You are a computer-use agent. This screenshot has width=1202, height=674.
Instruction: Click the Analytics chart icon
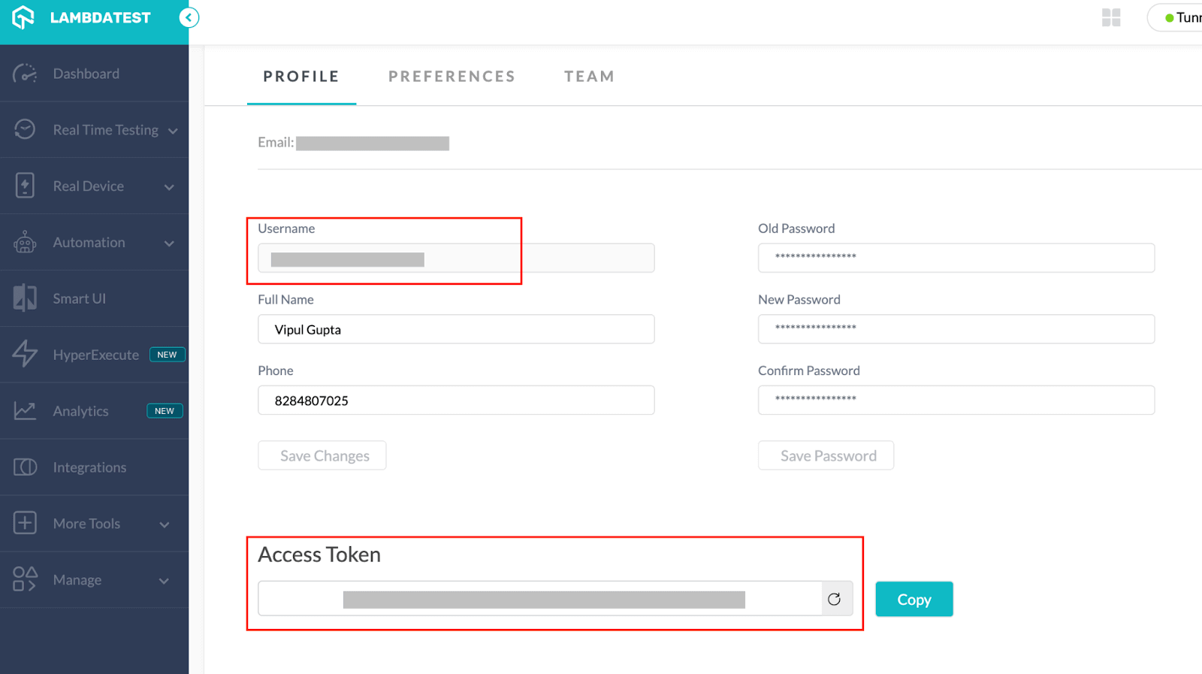click(x=25, y=410)
